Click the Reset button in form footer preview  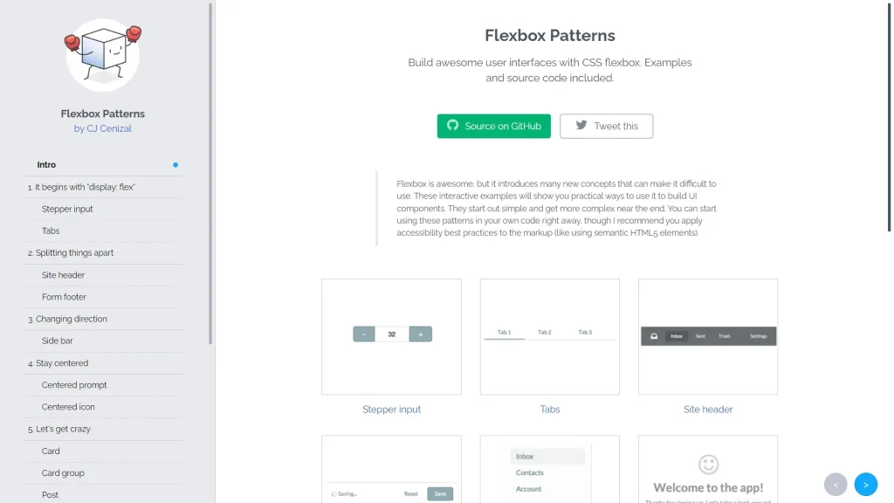(x=410, y=493)
